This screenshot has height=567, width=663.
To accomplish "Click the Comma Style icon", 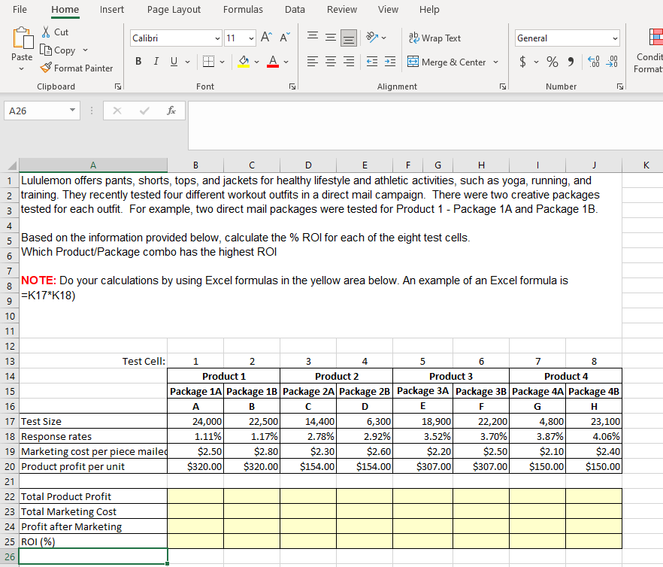I will (569, 62).
